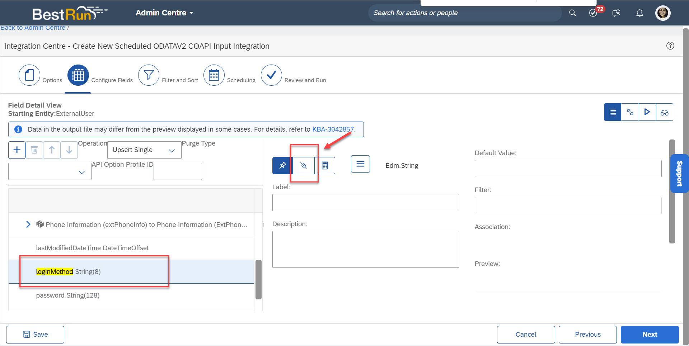Click the delete field trash icon
The image size is (689, 346).
[x=34, y=150]
